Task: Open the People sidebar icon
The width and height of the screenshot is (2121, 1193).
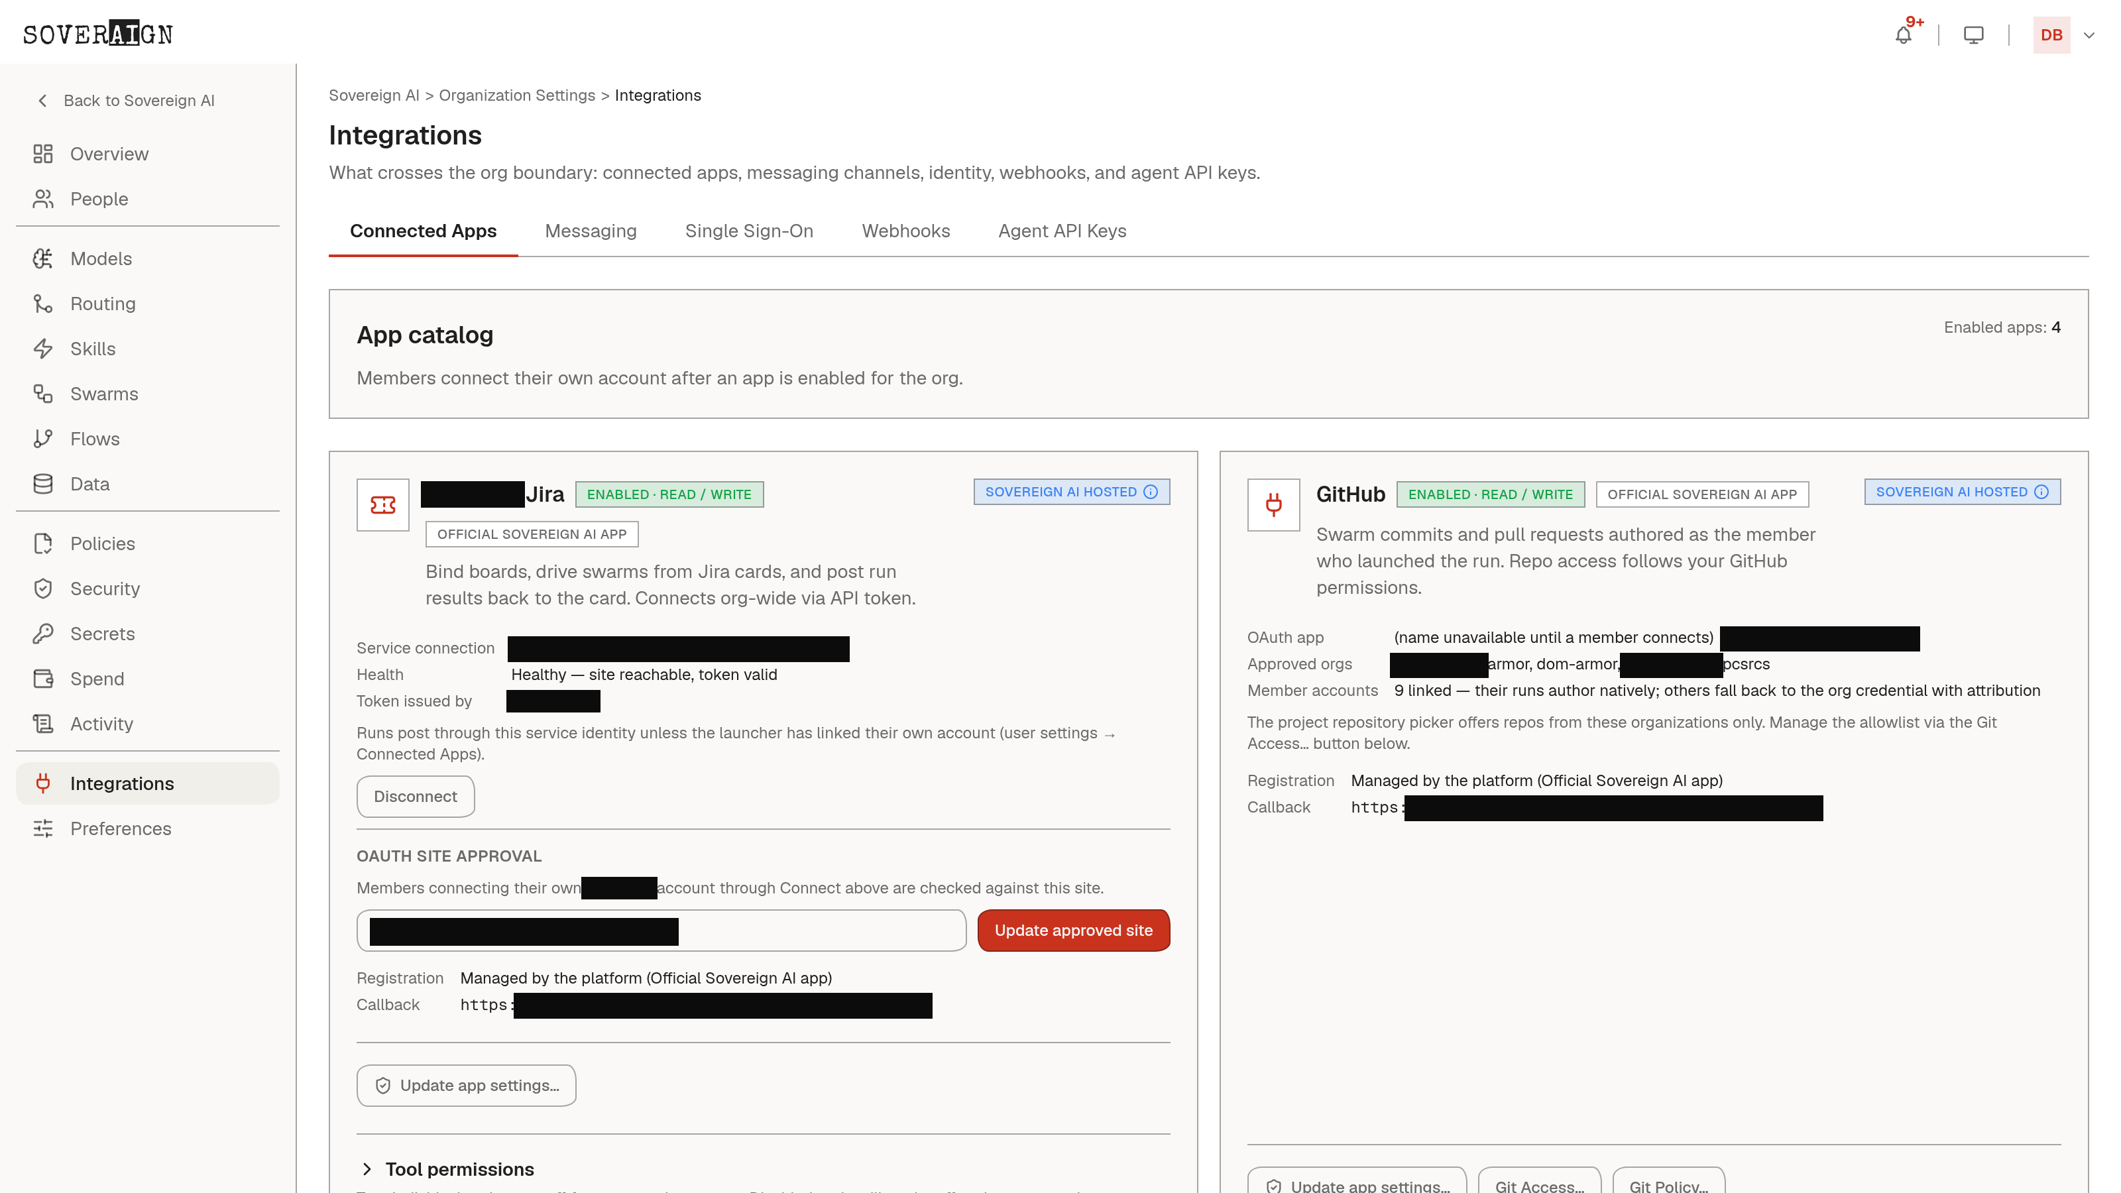Action: 43,199
